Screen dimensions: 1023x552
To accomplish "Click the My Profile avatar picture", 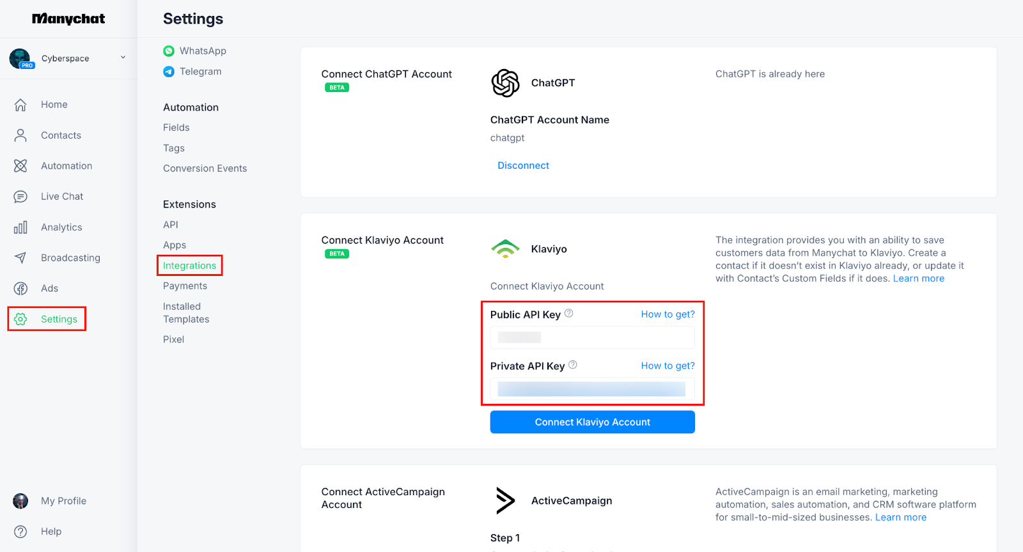I will tap(20, 501).
